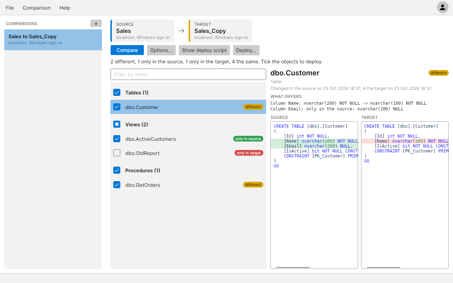The image size is (453, 283).
Task: Open the File menu
Action: [x=10, y=8]
